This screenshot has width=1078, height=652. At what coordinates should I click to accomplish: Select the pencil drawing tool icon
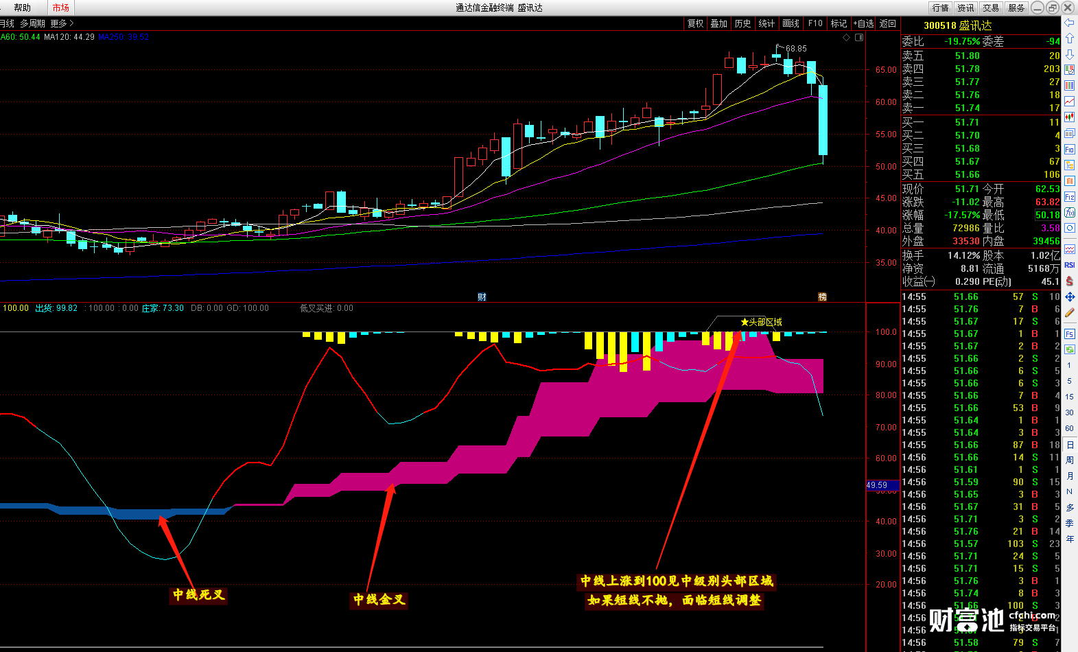click(x=1069, y=312)
